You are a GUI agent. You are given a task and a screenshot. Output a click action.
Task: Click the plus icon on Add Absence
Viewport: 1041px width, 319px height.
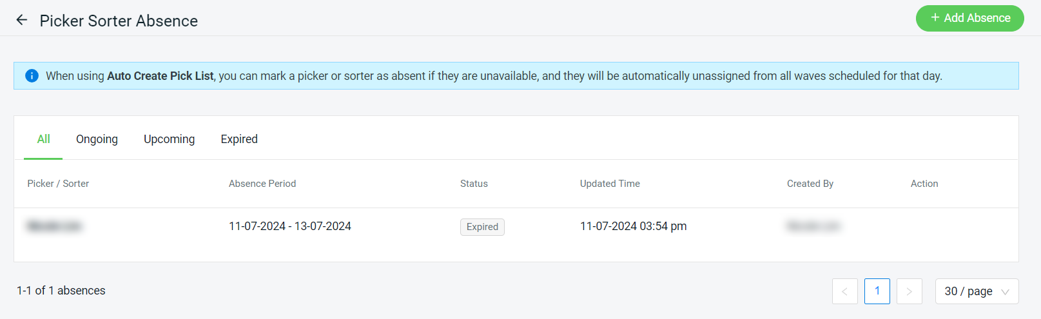(935, 18)
